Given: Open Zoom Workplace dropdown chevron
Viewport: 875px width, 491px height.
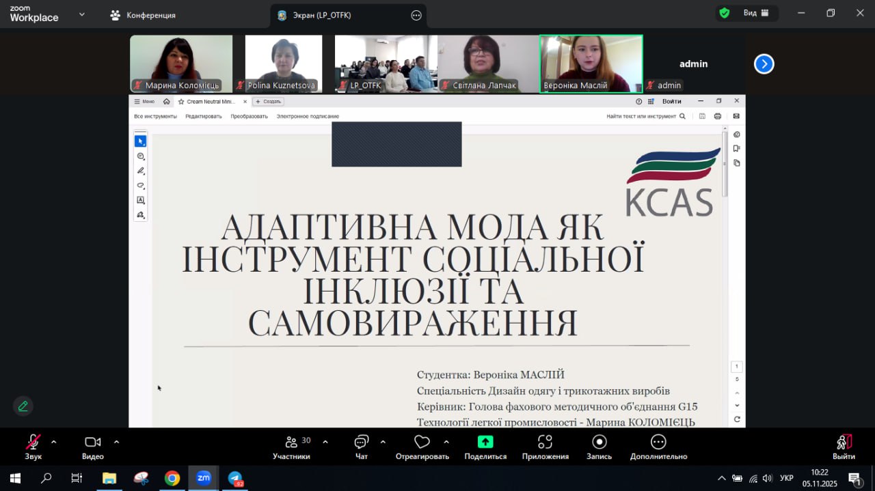Looking at the screenshot, I should 82,14.
